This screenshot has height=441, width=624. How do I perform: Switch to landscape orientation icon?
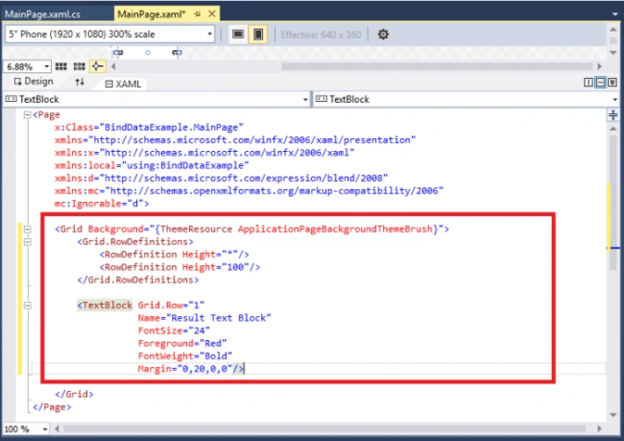[238, 35]
